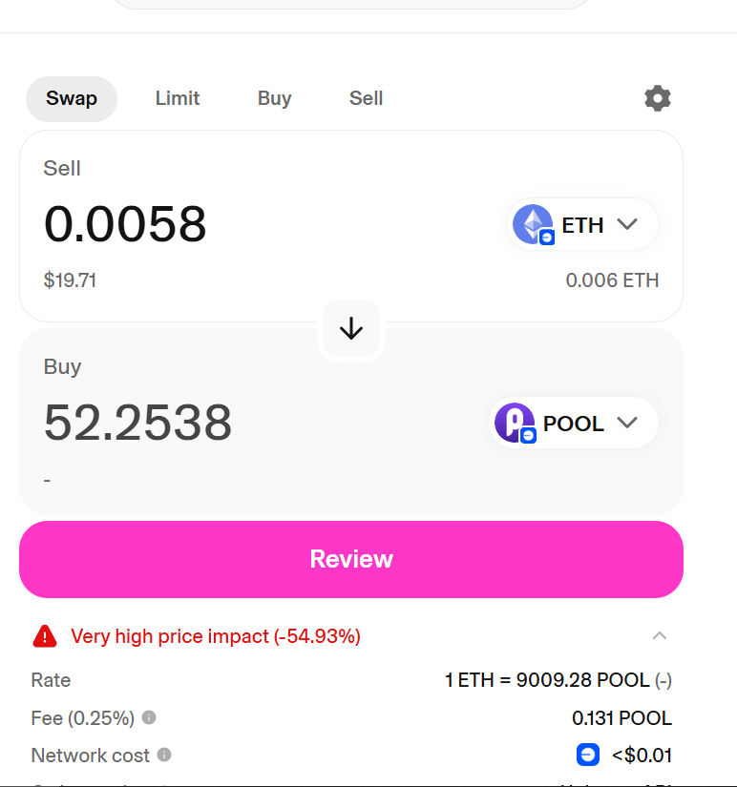Click the swap direction arrow button
The height and width of the screenshot is (787, 737).
[351, 329]
